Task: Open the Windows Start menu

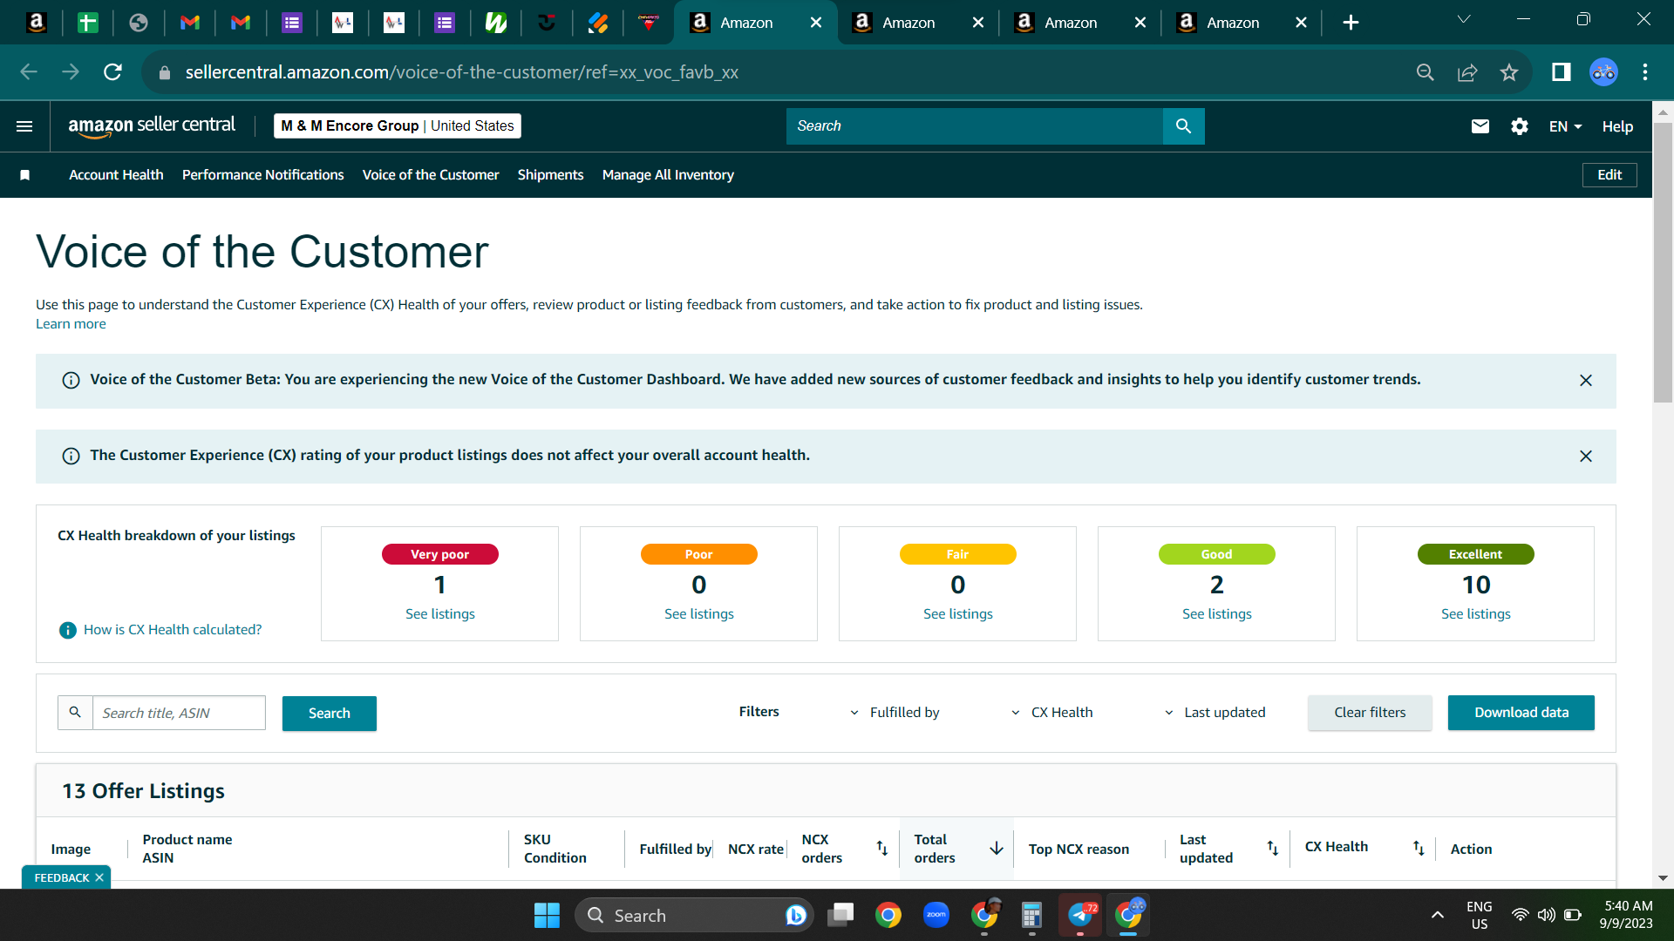Action: click(x=547, y=916)
